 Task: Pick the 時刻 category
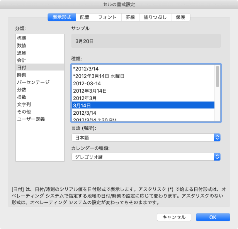pos(22,75)
